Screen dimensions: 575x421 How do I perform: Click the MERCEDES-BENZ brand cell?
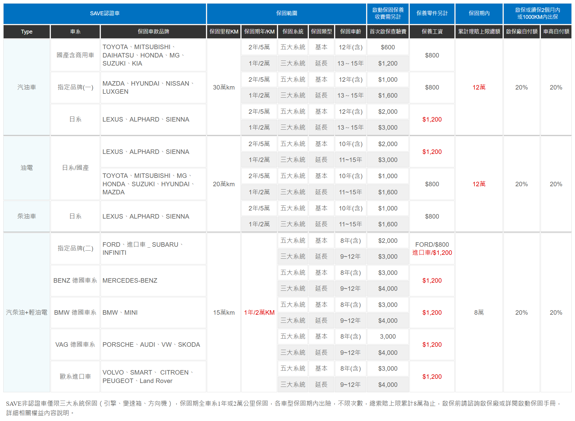(x=153, y=281)
